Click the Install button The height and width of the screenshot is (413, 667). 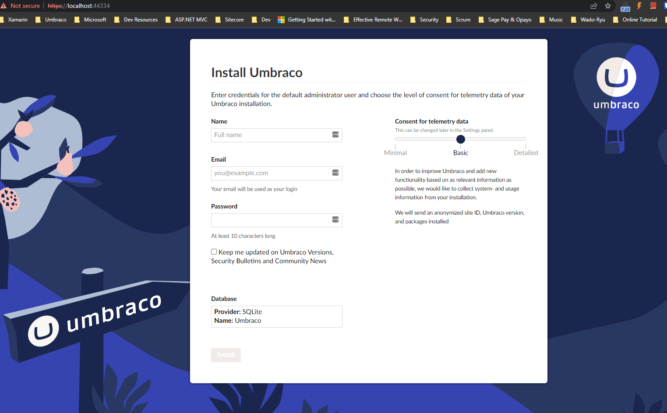(226, 355)
